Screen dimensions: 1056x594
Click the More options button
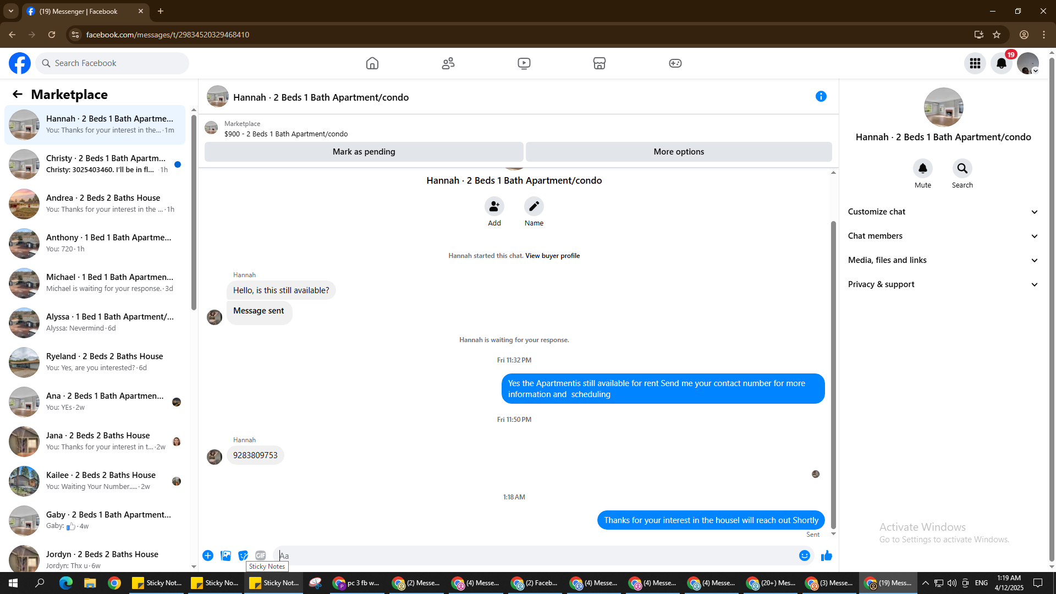(x=679, y=152)
